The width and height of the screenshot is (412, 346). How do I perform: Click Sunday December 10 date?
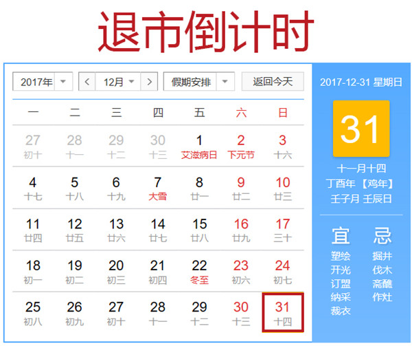[282, 188]
